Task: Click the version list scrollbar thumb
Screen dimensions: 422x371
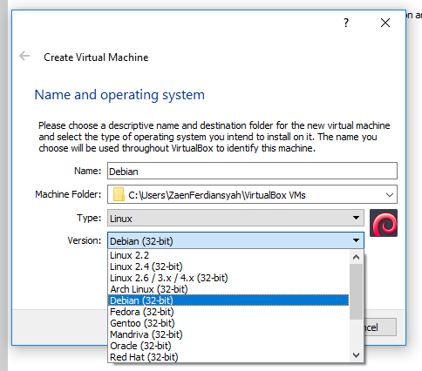Action: point(356,292)
